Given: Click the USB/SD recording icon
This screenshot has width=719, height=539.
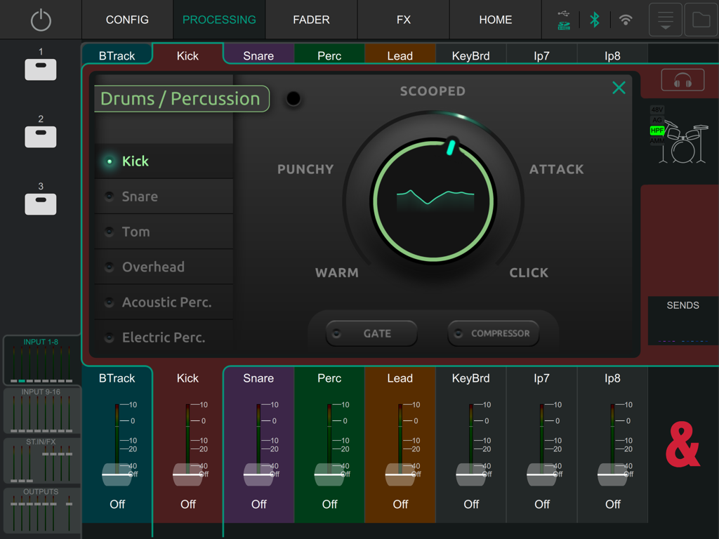Looking at the screenshot, I should (x=562, y=20).
